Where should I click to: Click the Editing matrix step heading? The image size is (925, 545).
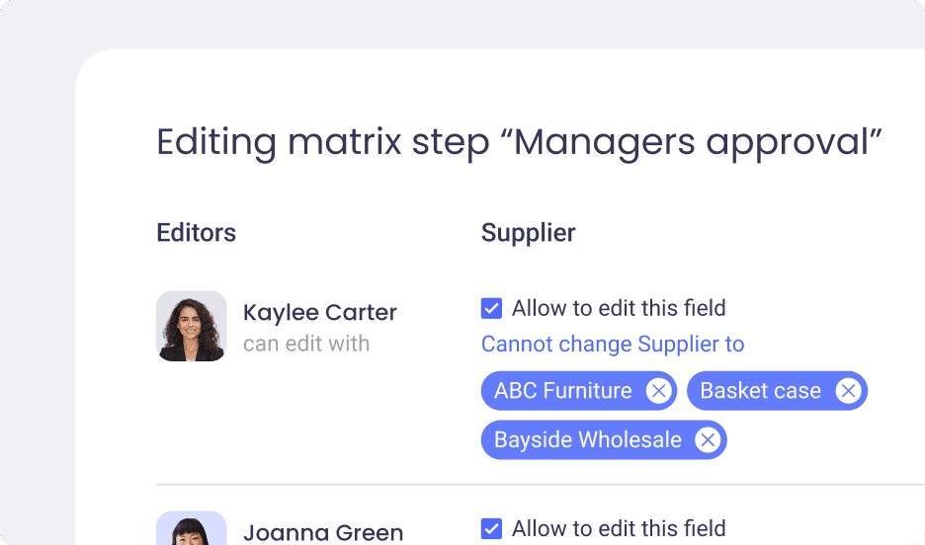[x=519, y=142]
